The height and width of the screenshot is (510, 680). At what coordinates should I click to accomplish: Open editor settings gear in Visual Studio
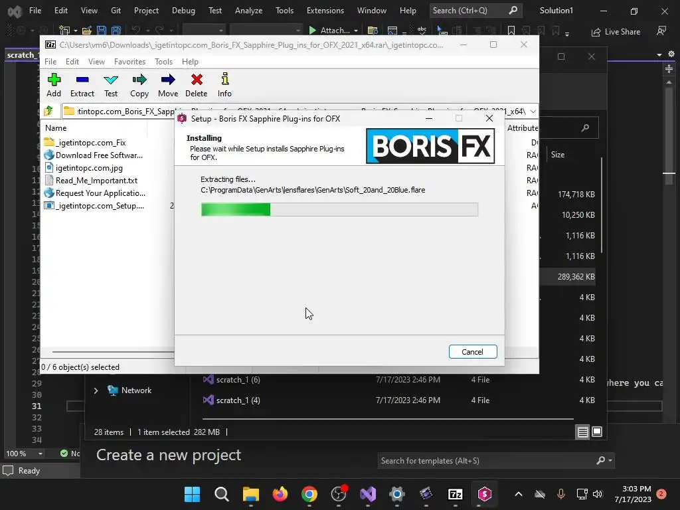pos(671,54)
